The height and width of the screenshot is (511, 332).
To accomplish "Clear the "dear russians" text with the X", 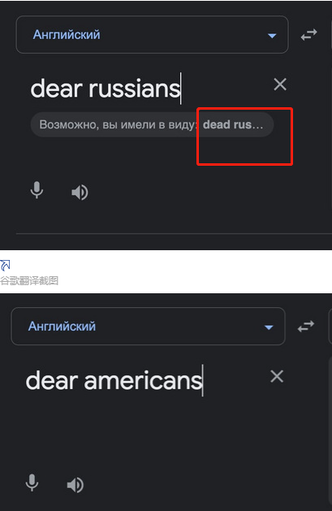I will tap(280, 84).
